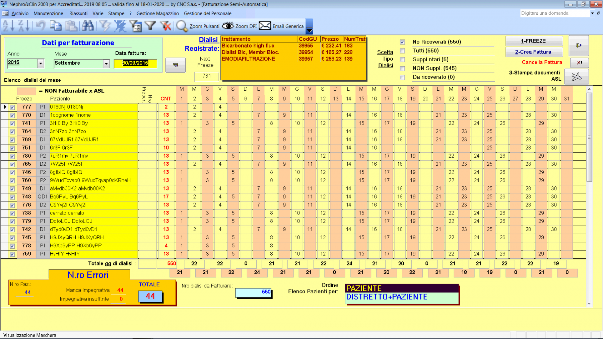
Task: Open the Gestione Magazzino menu
Action: (157, 13)
